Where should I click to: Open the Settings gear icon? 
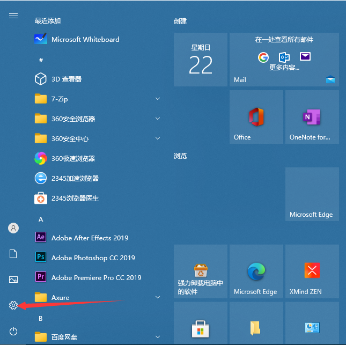click(13, 305)
